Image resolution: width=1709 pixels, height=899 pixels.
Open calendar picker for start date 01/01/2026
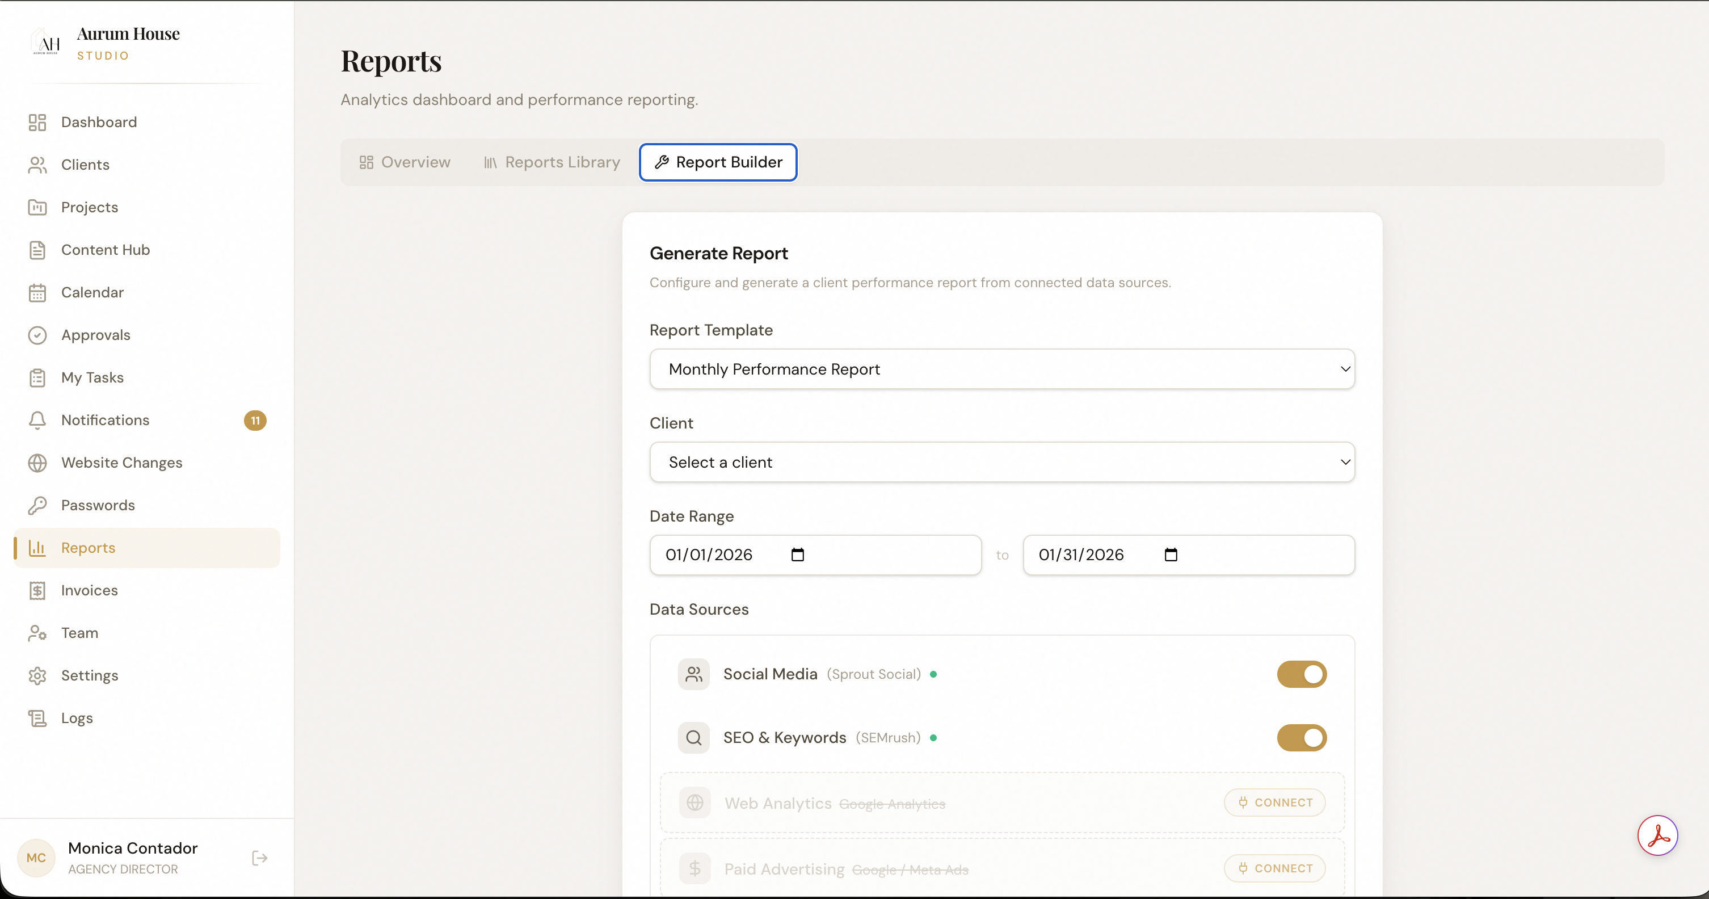pyautogui.click(x=797, y=554)
